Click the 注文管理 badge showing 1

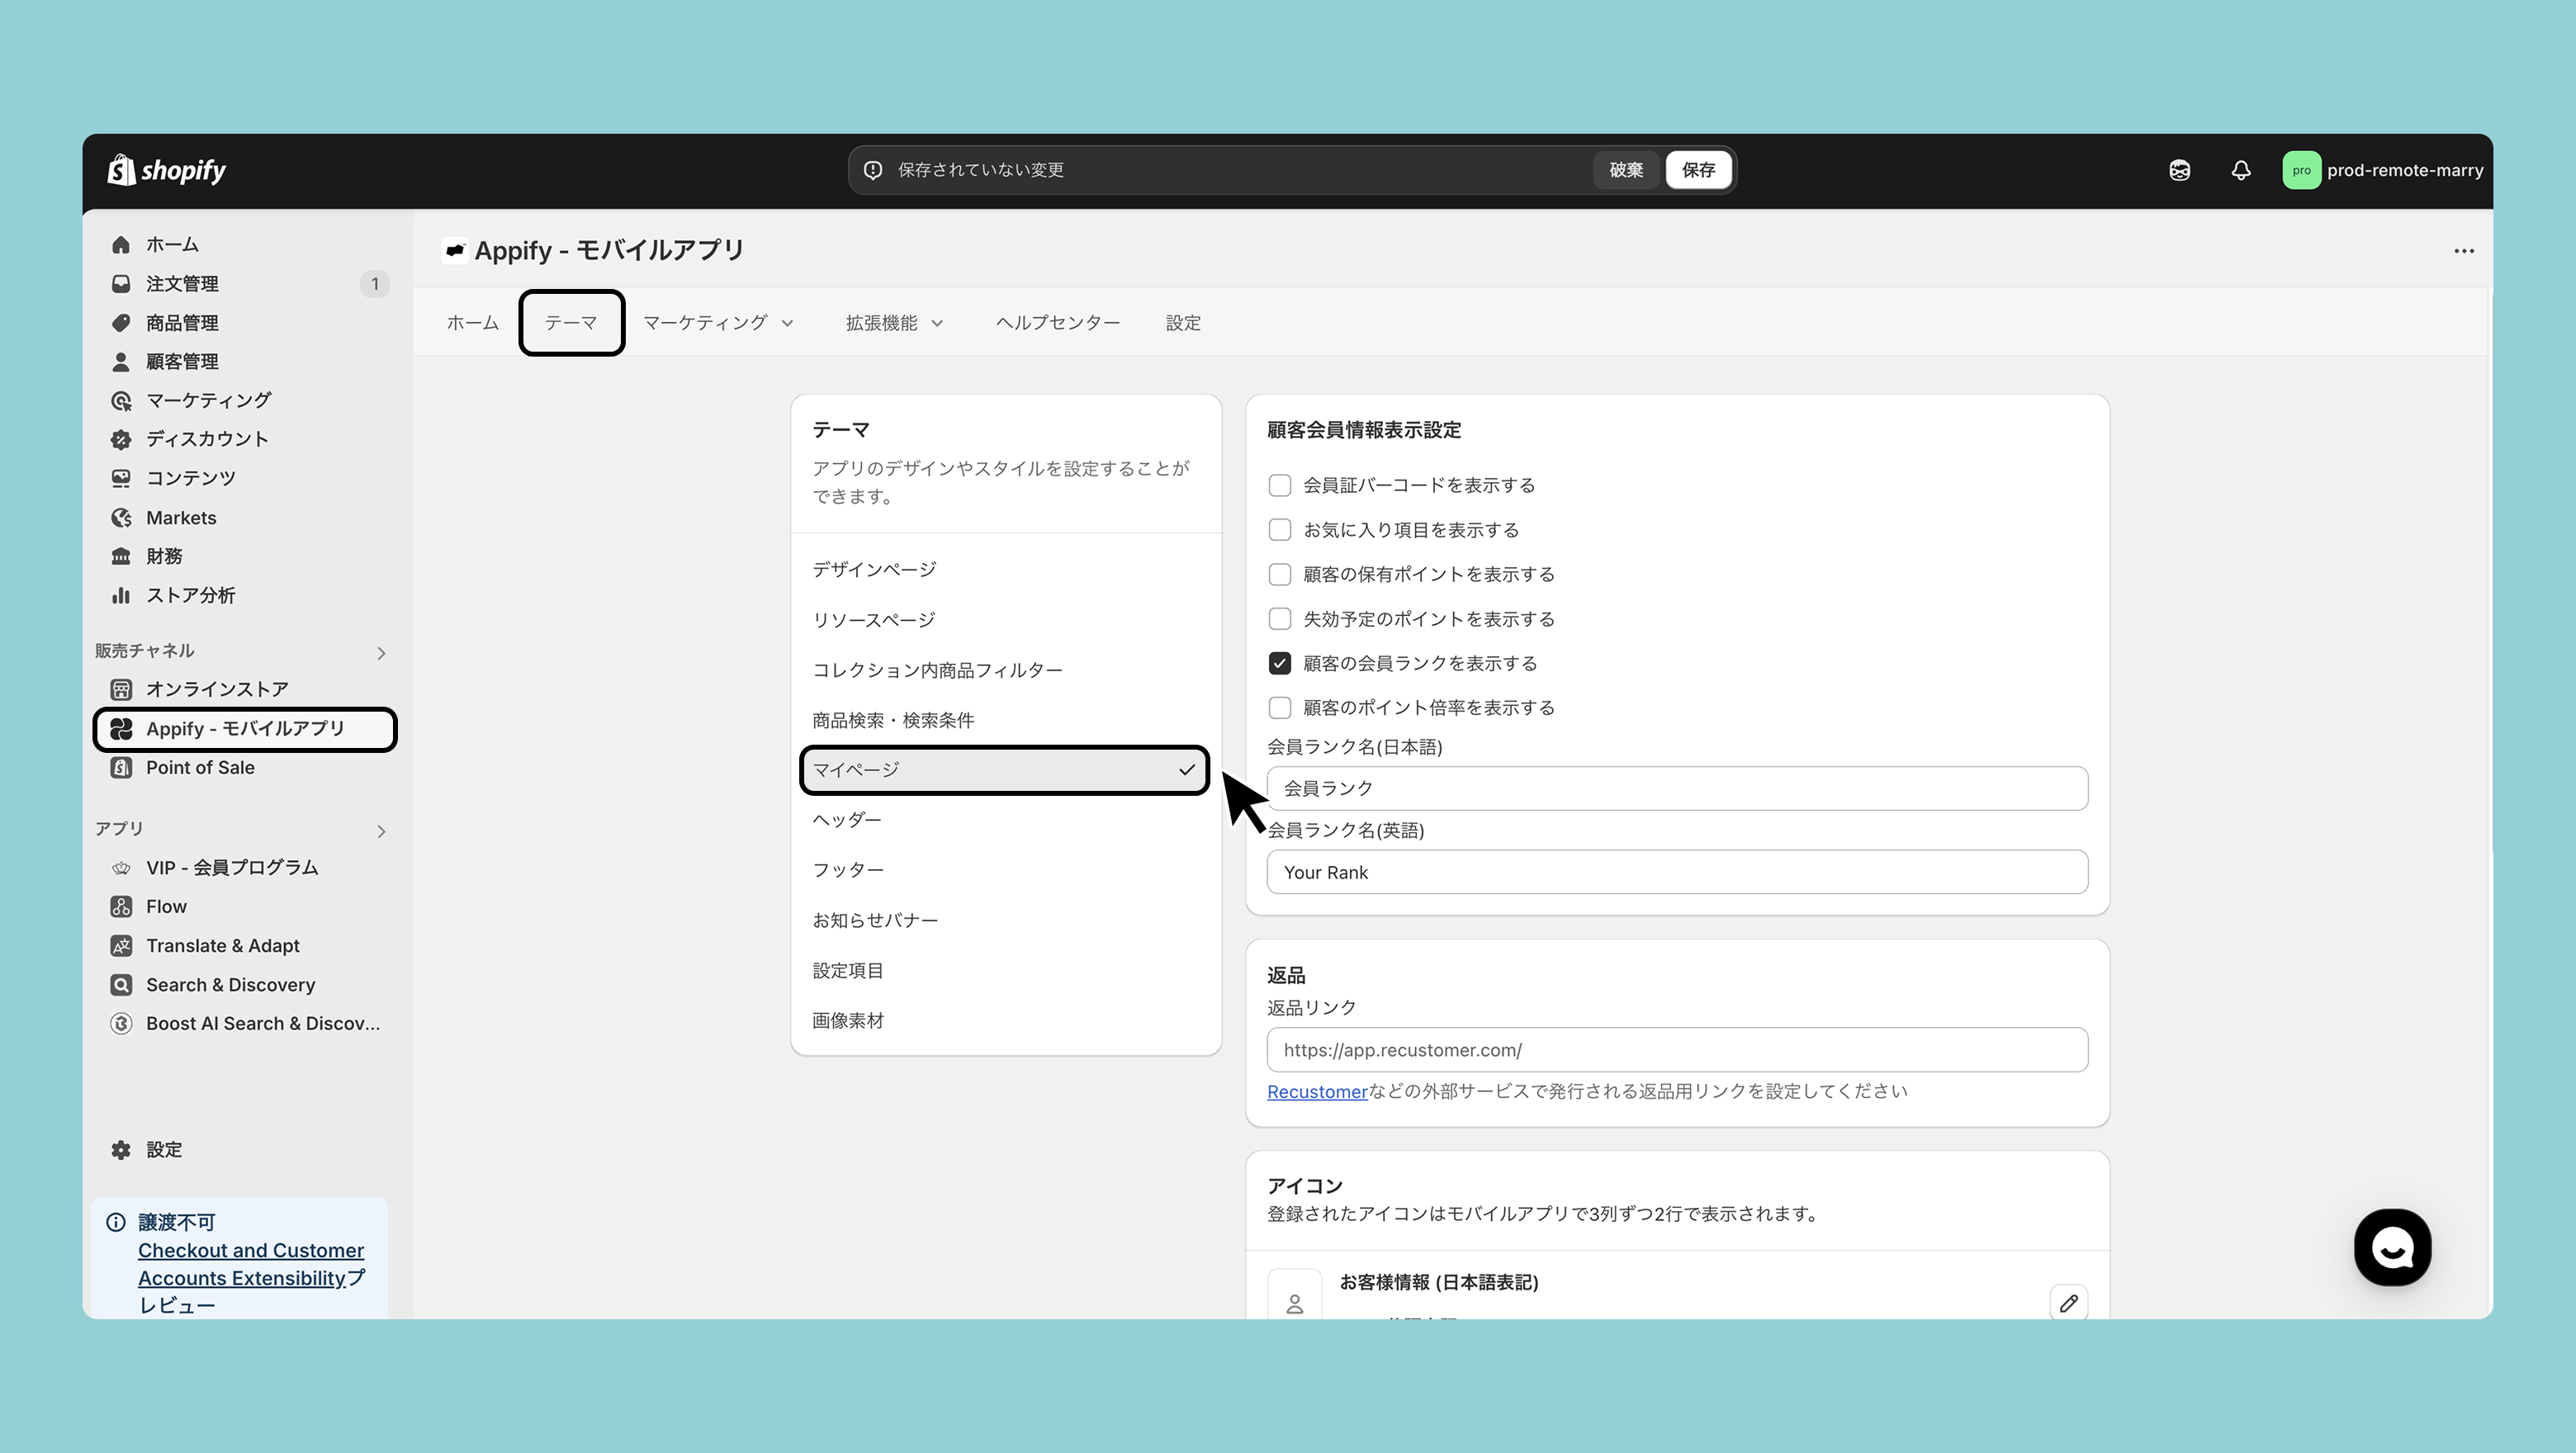[375, 283]
